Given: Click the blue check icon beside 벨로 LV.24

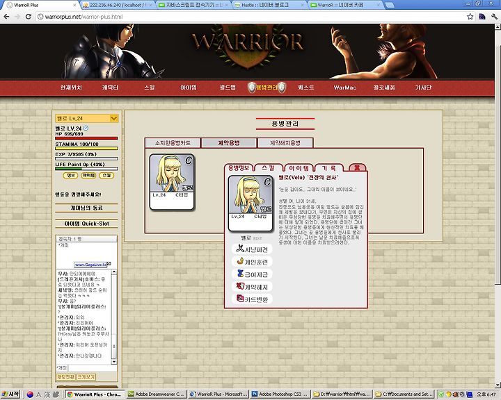Looking at the screenshot, I should 86,128.
